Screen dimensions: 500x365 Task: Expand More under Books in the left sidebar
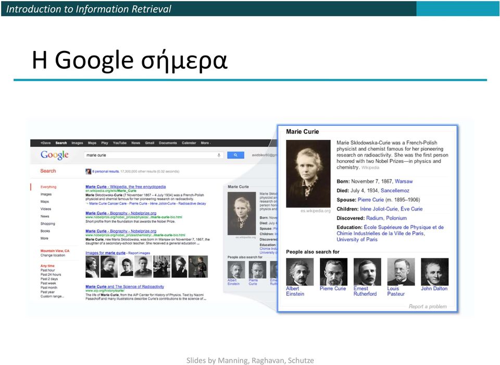(x=44, y=238)
